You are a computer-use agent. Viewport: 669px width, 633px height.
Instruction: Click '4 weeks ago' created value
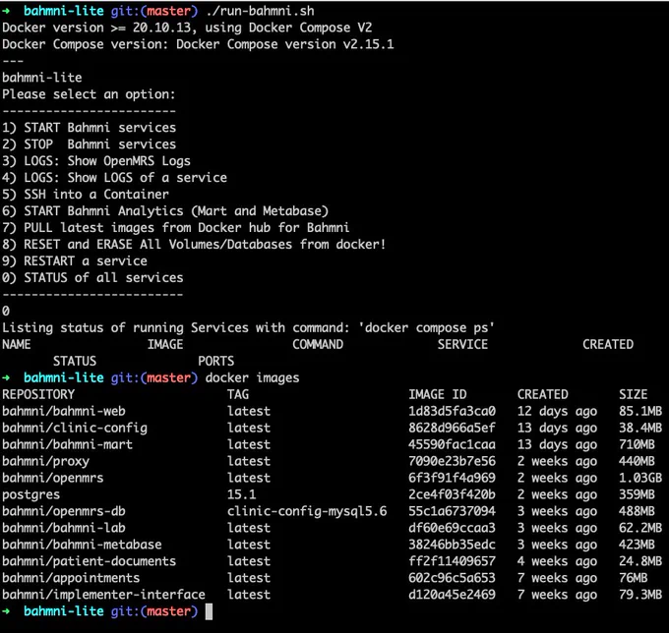557,561
